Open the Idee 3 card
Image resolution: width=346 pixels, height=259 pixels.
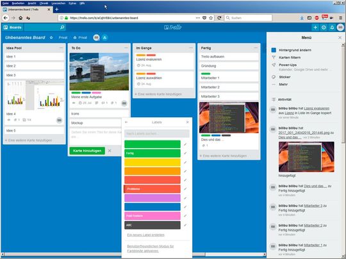34,75
